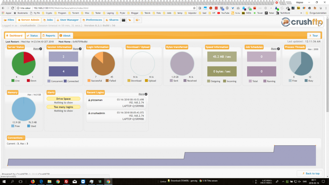Switch to Status sub-tab
The image size is (329, 185).
click(32, 35)
